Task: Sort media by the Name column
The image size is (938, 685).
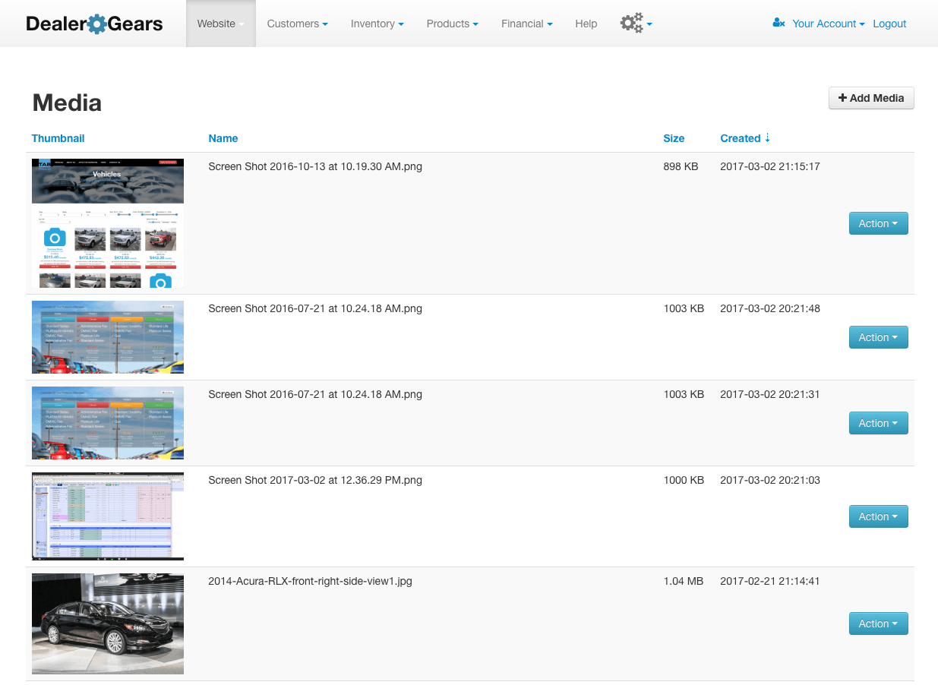Action: [223, 138]
